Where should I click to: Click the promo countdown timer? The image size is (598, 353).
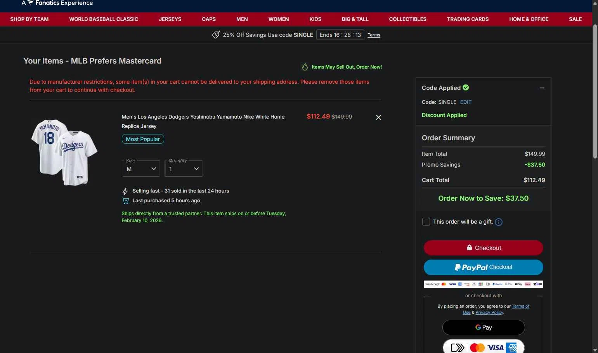point(340,35)
